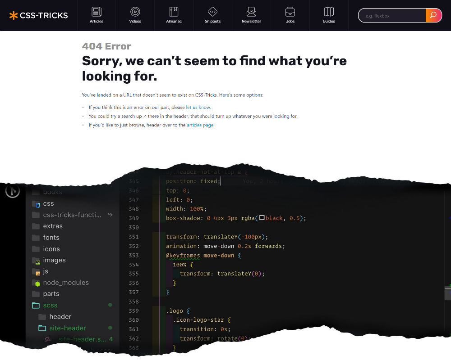Click the js folder icon
The width and height of the screenshot is (451, 360).
coord(36,272)
